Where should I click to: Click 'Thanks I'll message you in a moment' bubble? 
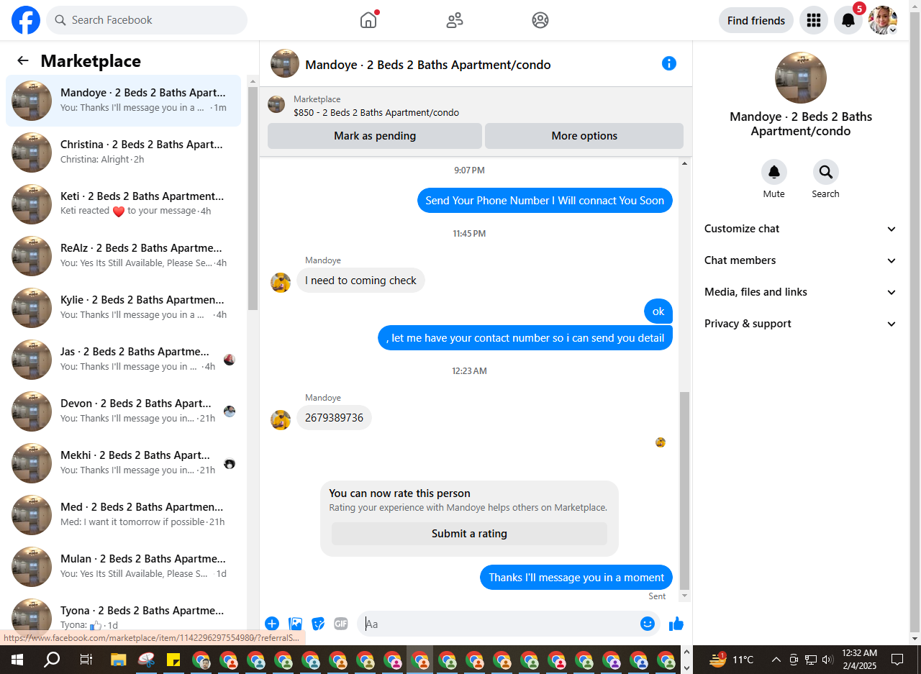576,578
